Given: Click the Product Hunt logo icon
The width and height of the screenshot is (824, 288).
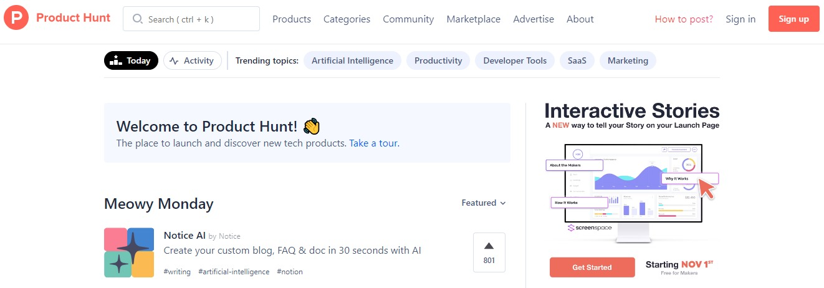Looking at the screenshot, I should click(16, 19).
